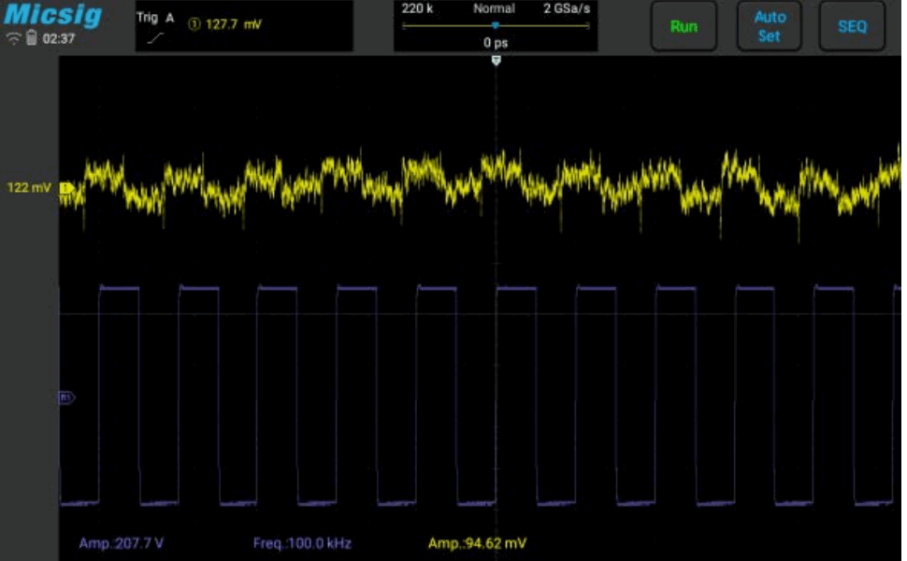Tap the 0 ps horizontal delay readout

[x=495, y=43]
